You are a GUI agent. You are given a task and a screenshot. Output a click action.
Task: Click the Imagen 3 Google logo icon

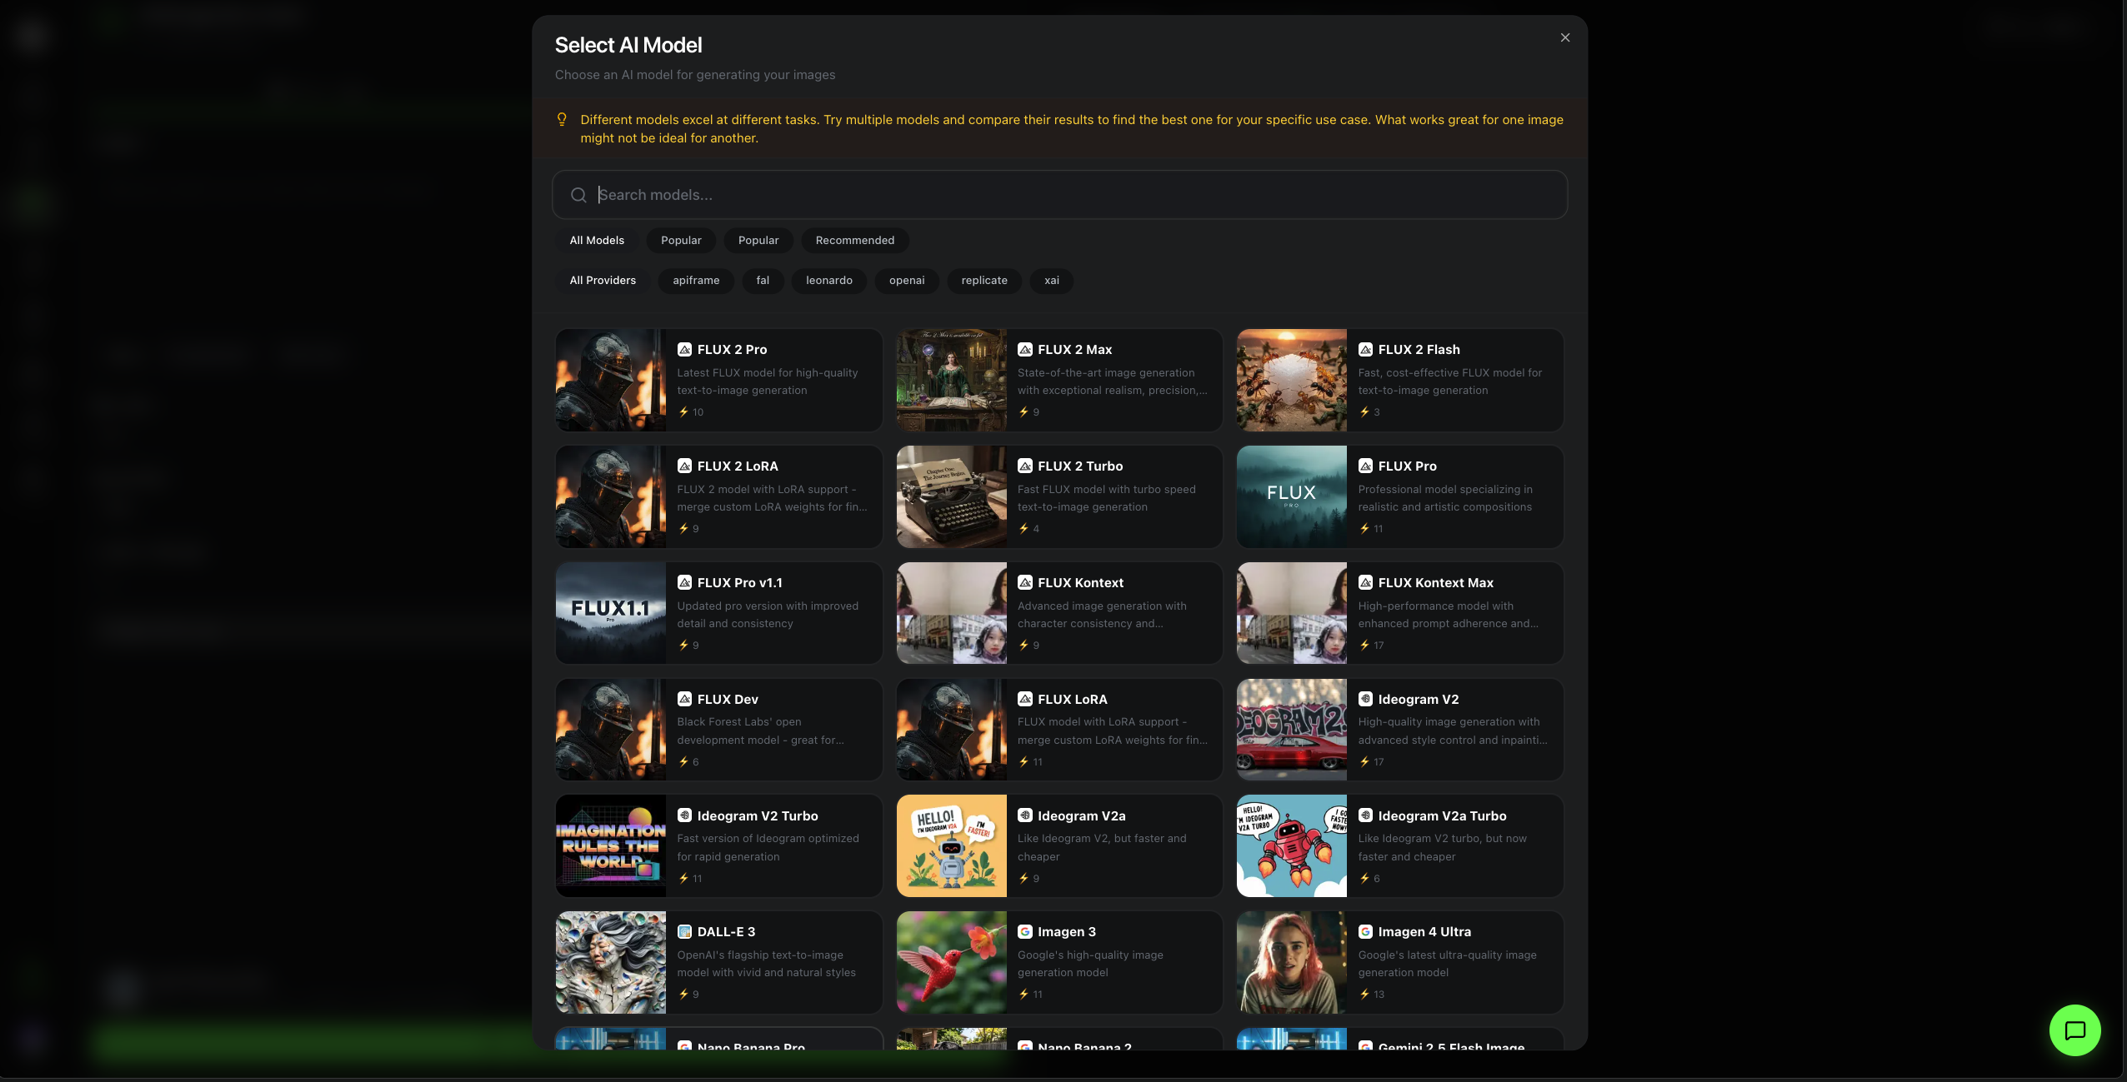tap(1025, 932)
